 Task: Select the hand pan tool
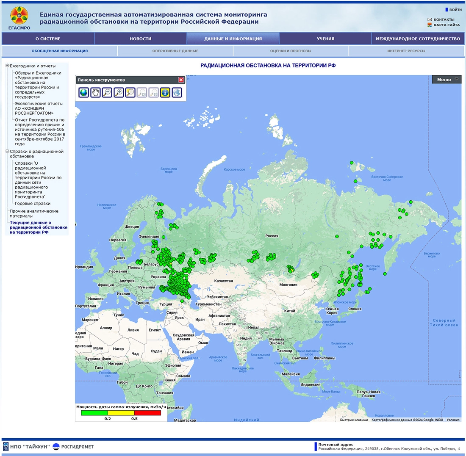95,92
